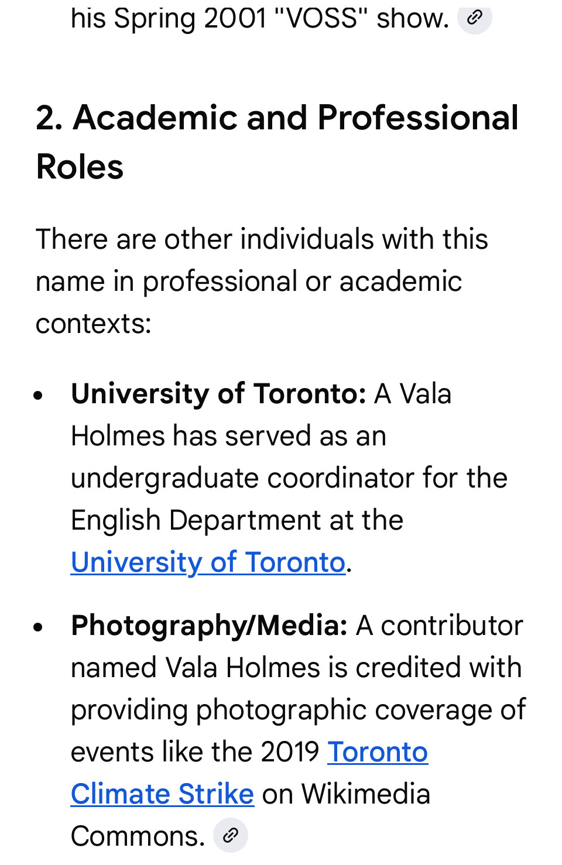The height and width of the screenshot is (865, 562).
Task: Click the bold "University of Toronto:" label
Action: pyautogui.click(x=218, y=393)
